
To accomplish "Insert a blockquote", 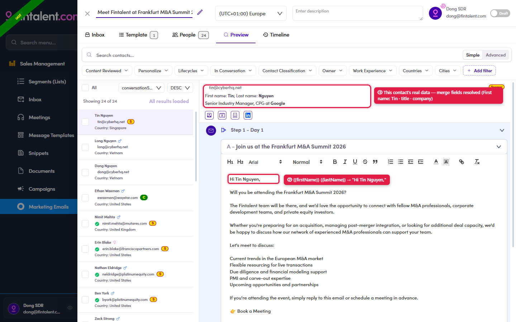I will click(375, 162).
